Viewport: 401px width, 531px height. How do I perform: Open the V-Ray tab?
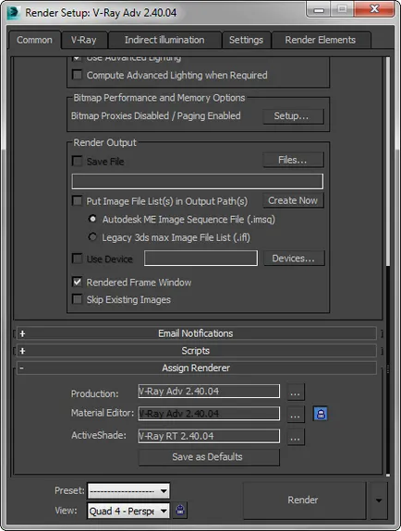tap(84, 40)
